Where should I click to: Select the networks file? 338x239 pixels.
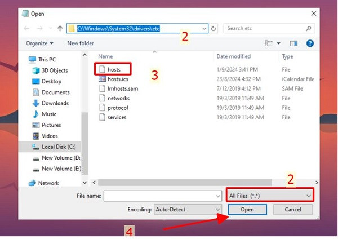tap(118, 98)
